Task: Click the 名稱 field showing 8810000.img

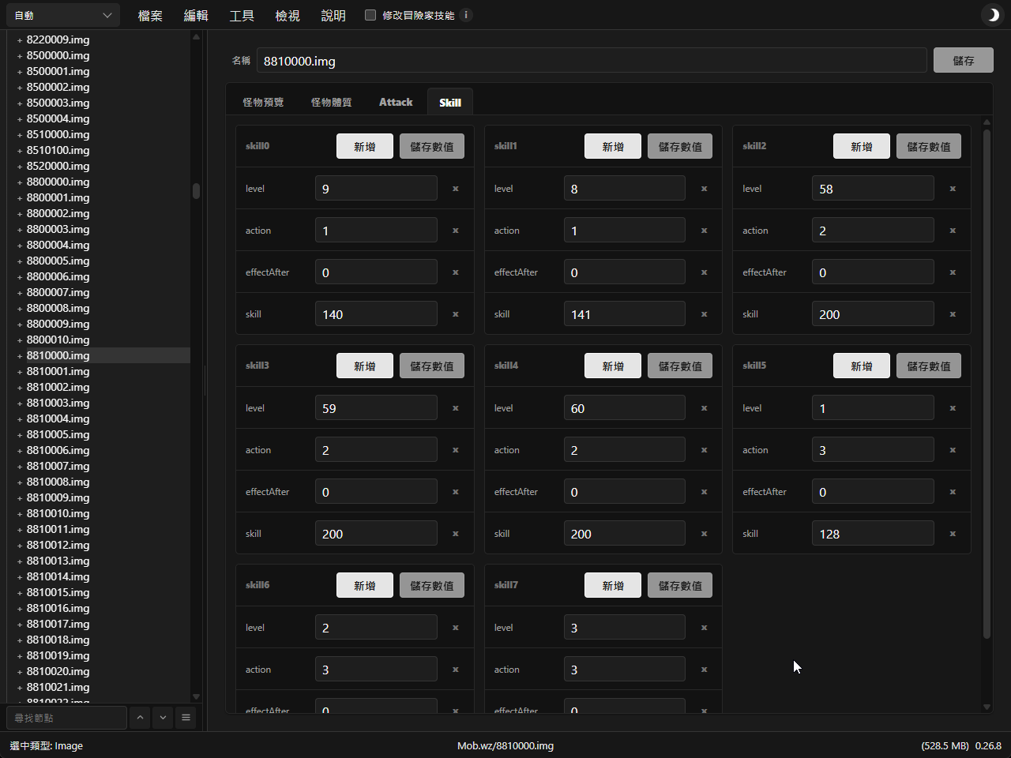Action: (592, 60)
